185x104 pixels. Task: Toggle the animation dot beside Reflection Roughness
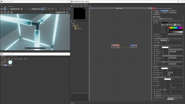coord(154,52)
